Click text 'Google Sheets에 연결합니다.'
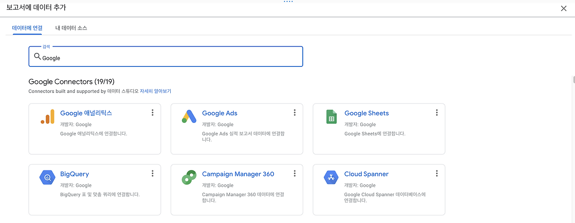This screenshot has width=575, height=223. [x=375, y=134]
